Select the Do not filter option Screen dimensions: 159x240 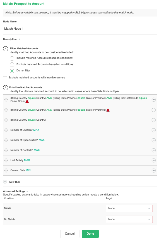pos(12,71)
